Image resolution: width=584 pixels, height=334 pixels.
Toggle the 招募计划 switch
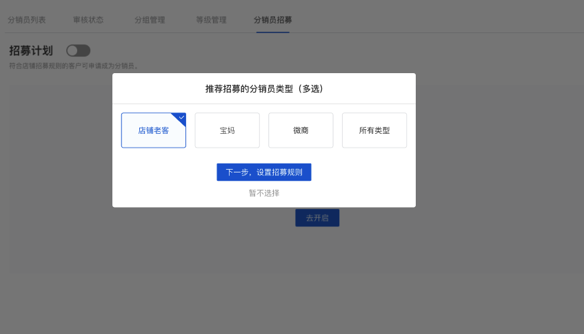(78, 50)
